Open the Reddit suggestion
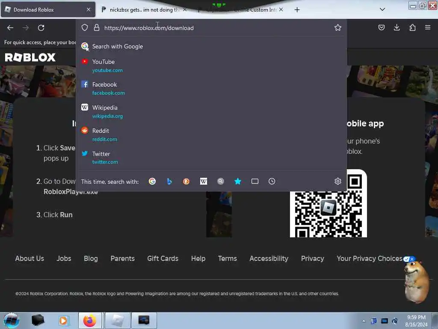 click(x=211, y=135)
